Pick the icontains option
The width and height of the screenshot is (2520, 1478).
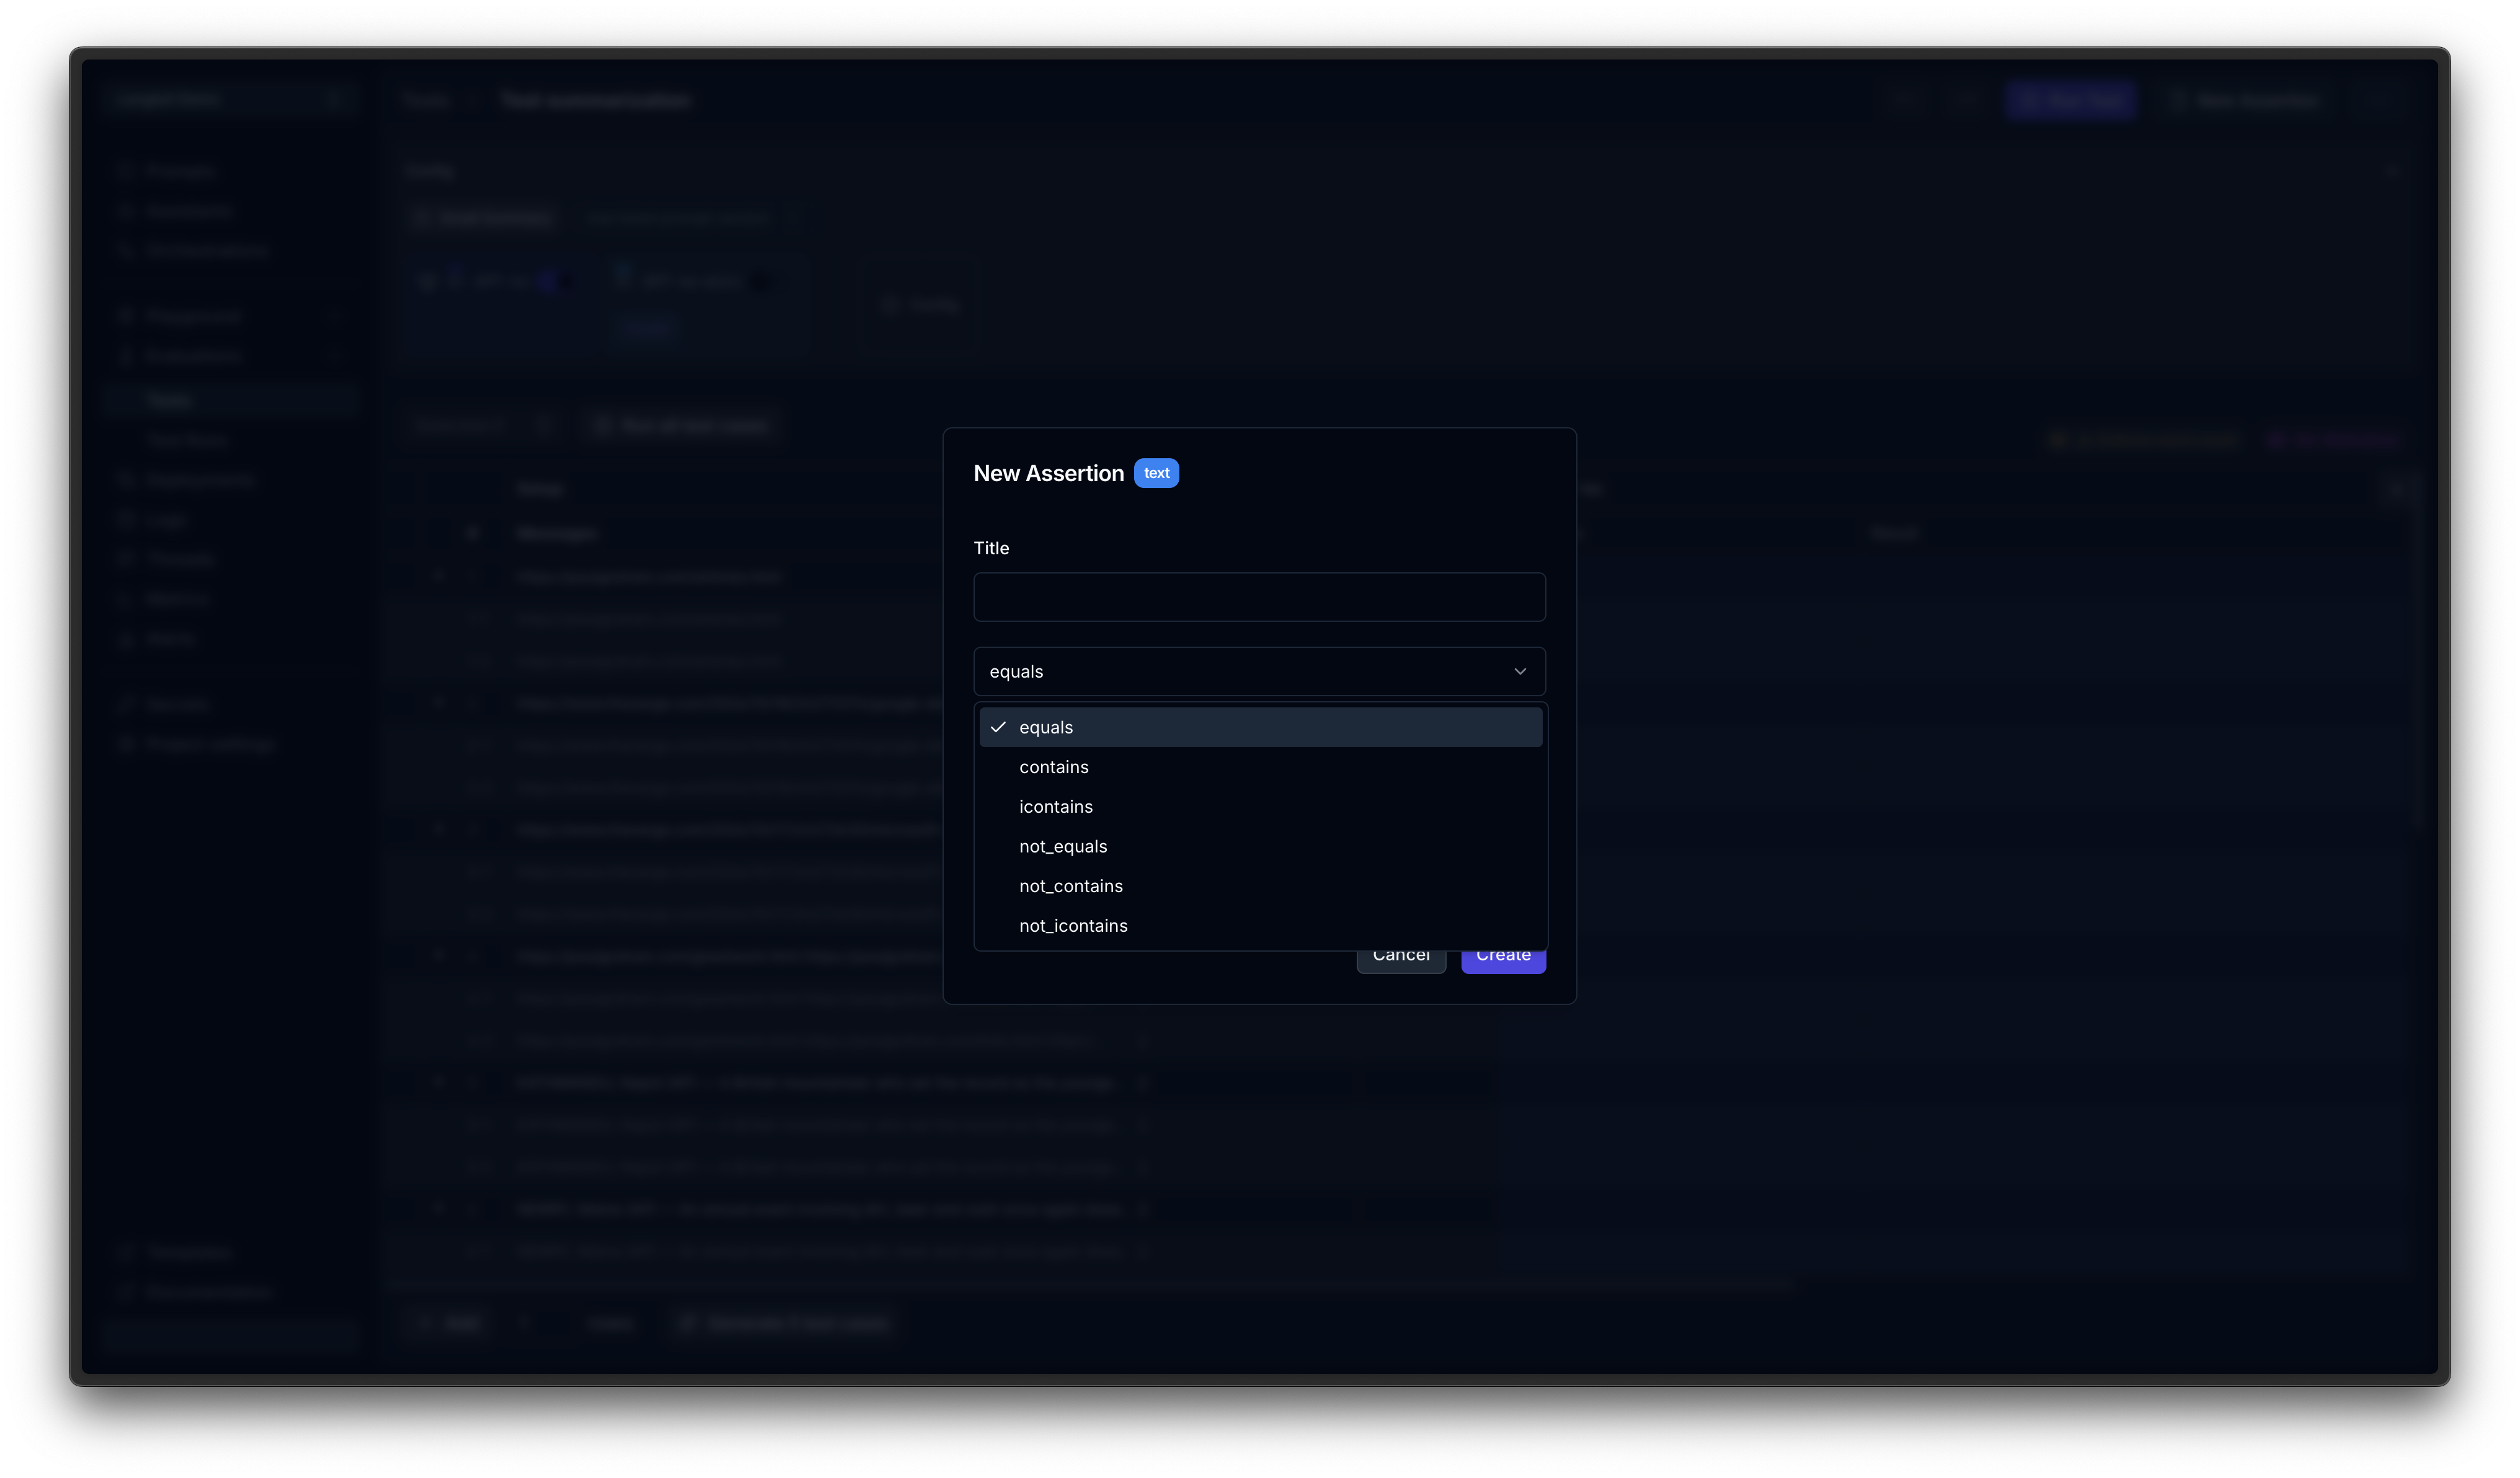[1055, 807]
